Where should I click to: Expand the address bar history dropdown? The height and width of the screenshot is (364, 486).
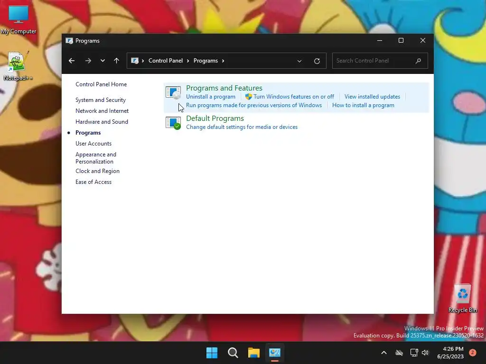pos(299,61)
